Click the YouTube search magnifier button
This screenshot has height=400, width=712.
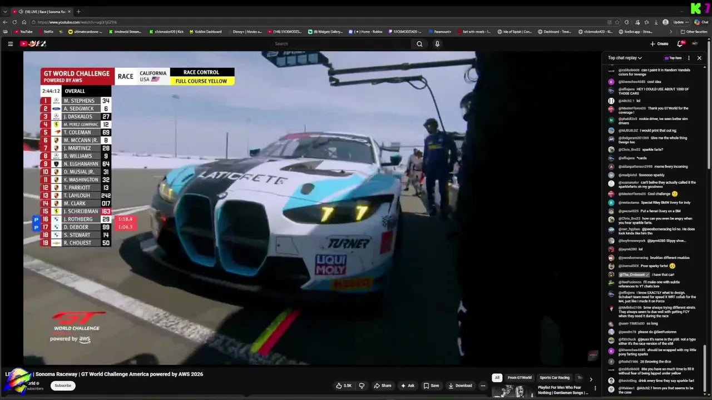[x=419, y=44]
